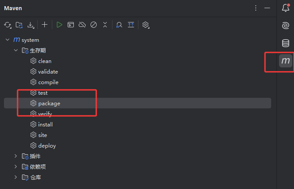Click the blue up-arrows toolbar icon
294x189 pixels.
[x=131, y=25]
